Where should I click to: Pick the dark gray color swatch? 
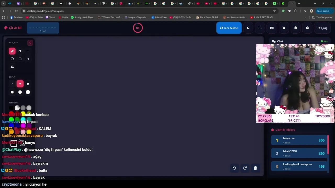[x=23, y=108]
